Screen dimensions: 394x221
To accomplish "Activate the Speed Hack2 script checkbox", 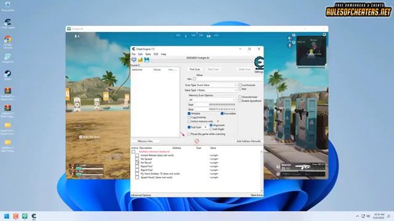I will [x=137, y=177].
